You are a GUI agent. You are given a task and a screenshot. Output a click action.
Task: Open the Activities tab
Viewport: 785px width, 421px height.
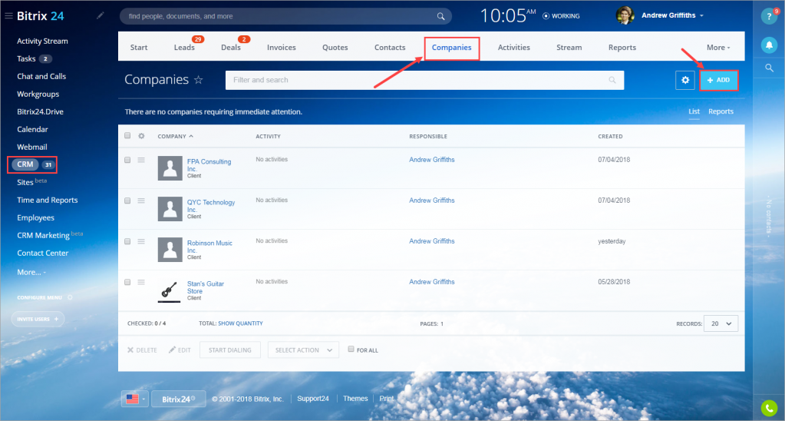click(513, 47)
